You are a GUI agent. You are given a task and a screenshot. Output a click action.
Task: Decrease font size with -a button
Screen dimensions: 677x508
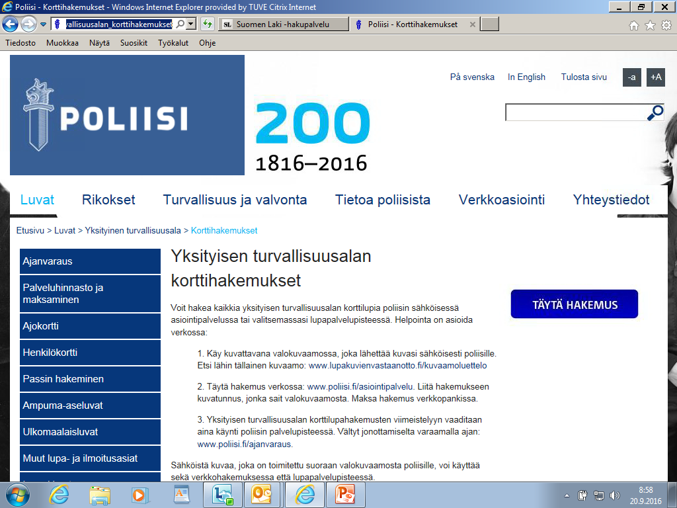[x=631, y=77]
